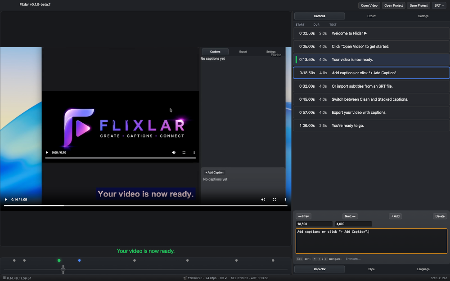This screenshot has width=450, height=281.
Task: Seek on the main video progress bar
Action: click(x=145, y=205)
